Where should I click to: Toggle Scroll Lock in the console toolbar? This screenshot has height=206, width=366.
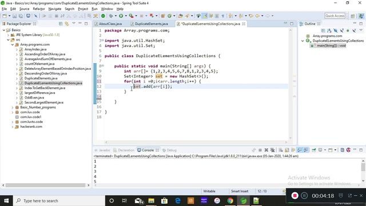[287, 150]
